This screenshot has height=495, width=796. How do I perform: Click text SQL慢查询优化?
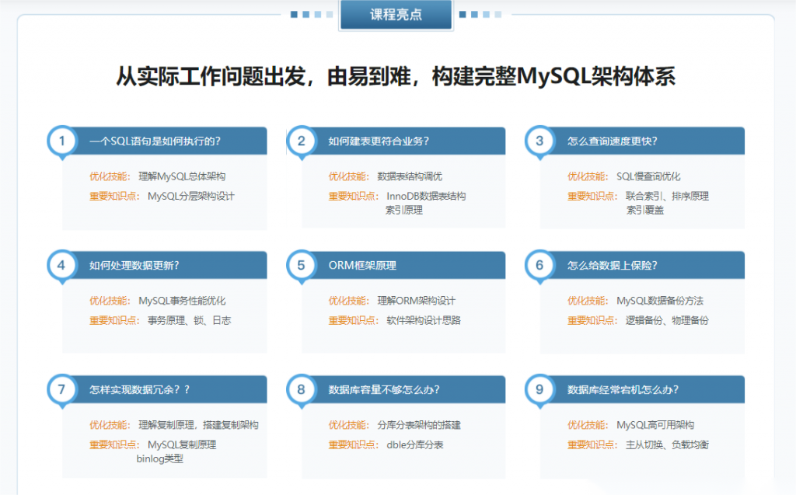(648, 176)
